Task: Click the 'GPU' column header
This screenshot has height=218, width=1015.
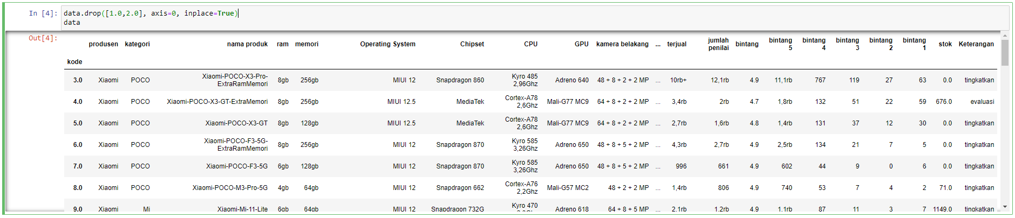Action: 582,44
